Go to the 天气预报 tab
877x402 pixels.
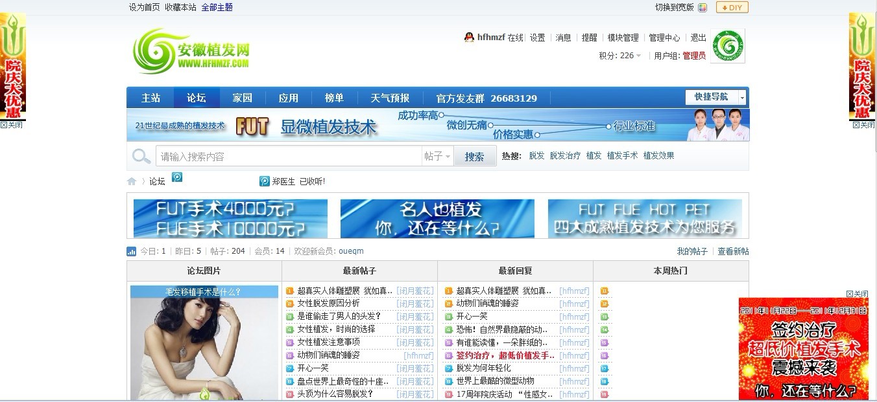point(390,98)
